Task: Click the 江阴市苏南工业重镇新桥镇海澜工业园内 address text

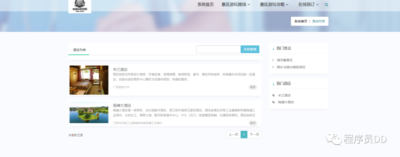Action: point(137,123)
